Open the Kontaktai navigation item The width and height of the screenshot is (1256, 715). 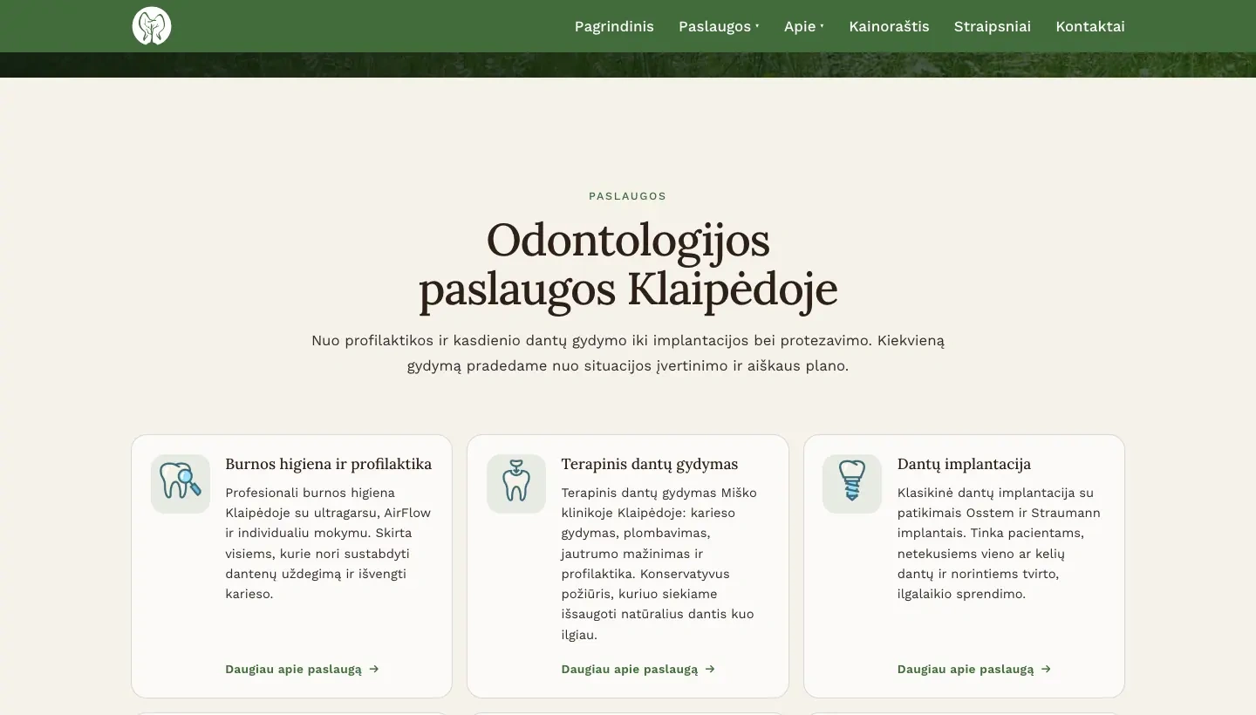point(1090,26)
